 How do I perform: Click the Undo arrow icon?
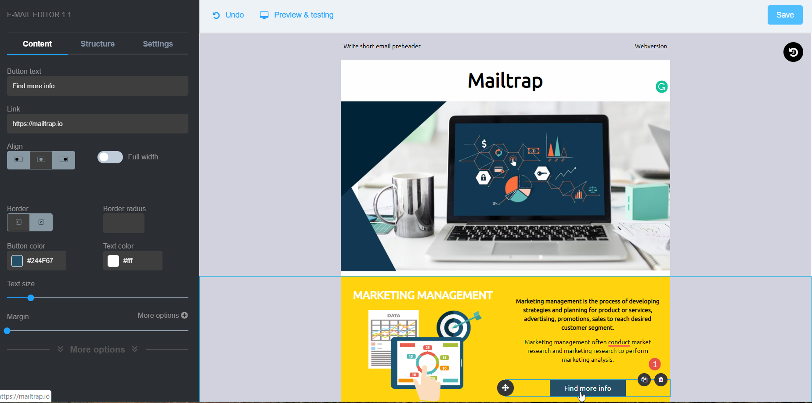click(x=216, y=15)
